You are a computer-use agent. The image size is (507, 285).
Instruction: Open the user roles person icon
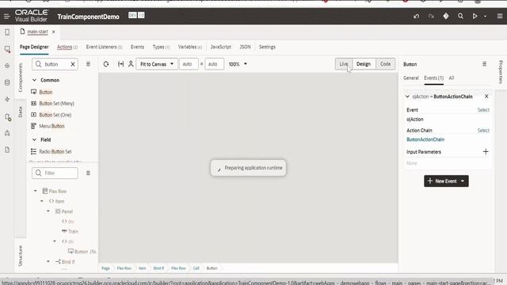coord(131,64)
